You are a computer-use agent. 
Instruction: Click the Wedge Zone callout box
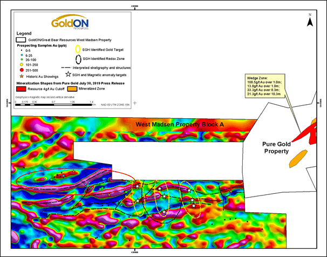[x=265, y=86]
